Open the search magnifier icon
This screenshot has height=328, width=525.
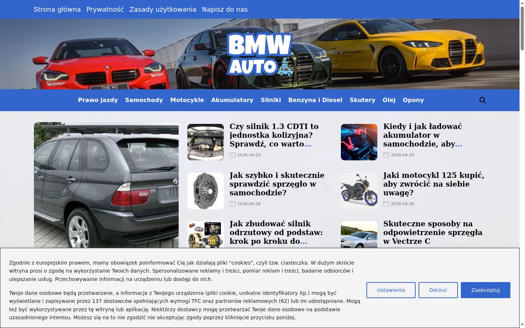point(483,100)
